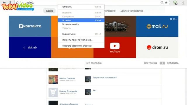
Task: Click the plus icon next to Добавить
Action: [x=162, y=63]
